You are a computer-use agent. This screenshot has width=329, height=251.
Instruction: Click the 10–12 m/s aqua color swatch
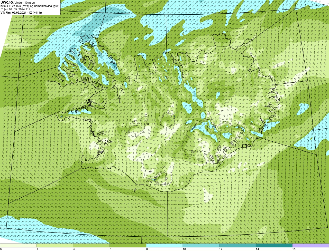[x=201, y=245]
